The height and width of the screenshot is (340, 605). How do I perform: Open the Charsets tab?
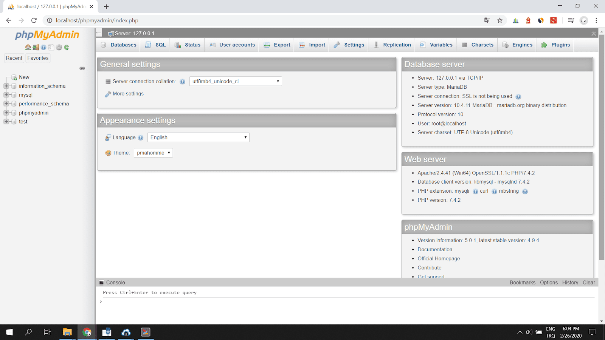477,45
